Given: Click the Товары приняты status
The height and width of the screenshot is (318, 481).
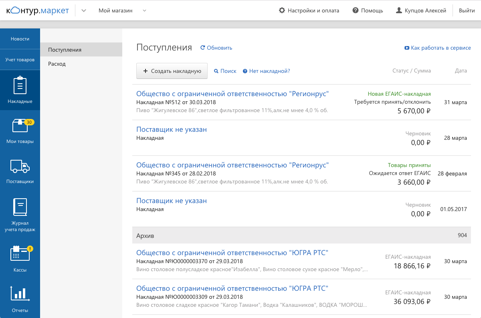Looking at the screenshot, I should [x=409, y=165].
